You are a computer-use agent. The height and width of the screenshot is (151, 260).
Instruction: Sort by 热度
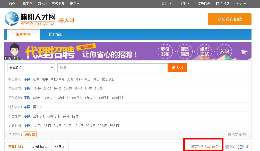60,147
